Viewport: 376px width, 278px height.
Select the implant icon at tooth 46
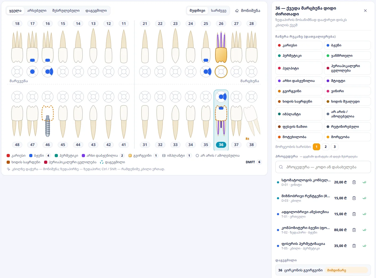point(48,126)
